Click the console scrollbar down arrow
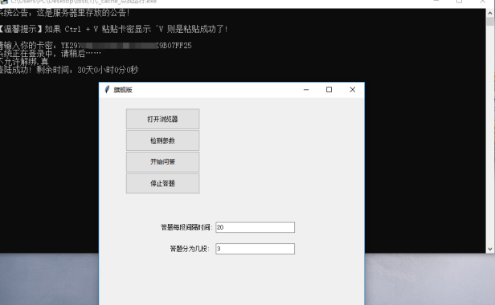 point(490,249)
